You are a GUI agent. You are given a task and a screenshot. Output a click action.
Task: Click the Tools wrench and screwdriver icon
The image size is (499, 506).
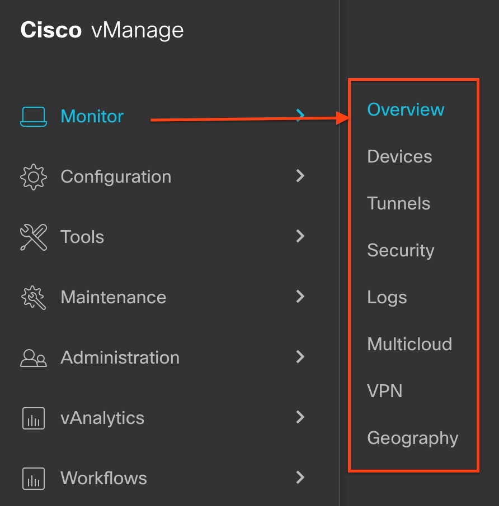pos(34,237)
